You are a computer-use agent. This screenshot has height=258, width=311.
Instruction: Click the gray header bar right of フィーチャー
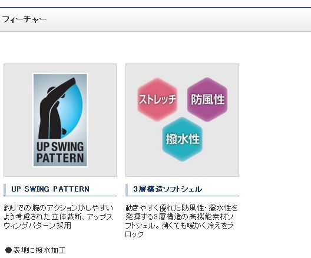click(179, 19)
